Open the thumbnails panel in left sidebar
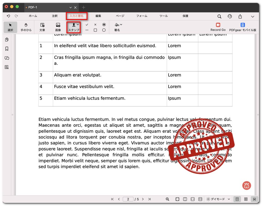262x206 pixels. tap(7, 40)
